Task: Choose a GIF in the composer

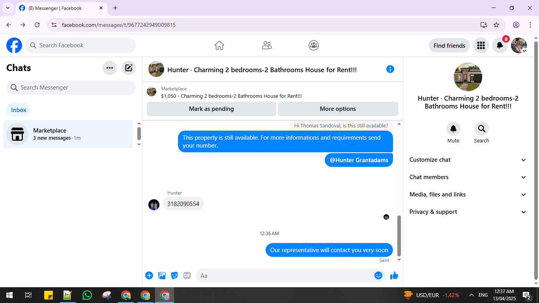Action: tap(187, 275)
